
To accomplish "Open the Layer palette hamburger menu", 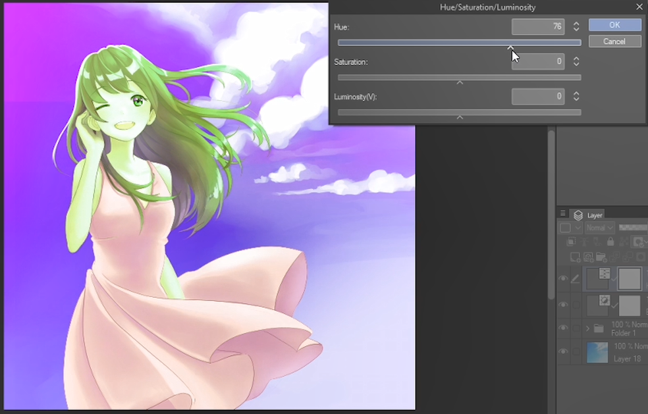I will tap(563, 214).
